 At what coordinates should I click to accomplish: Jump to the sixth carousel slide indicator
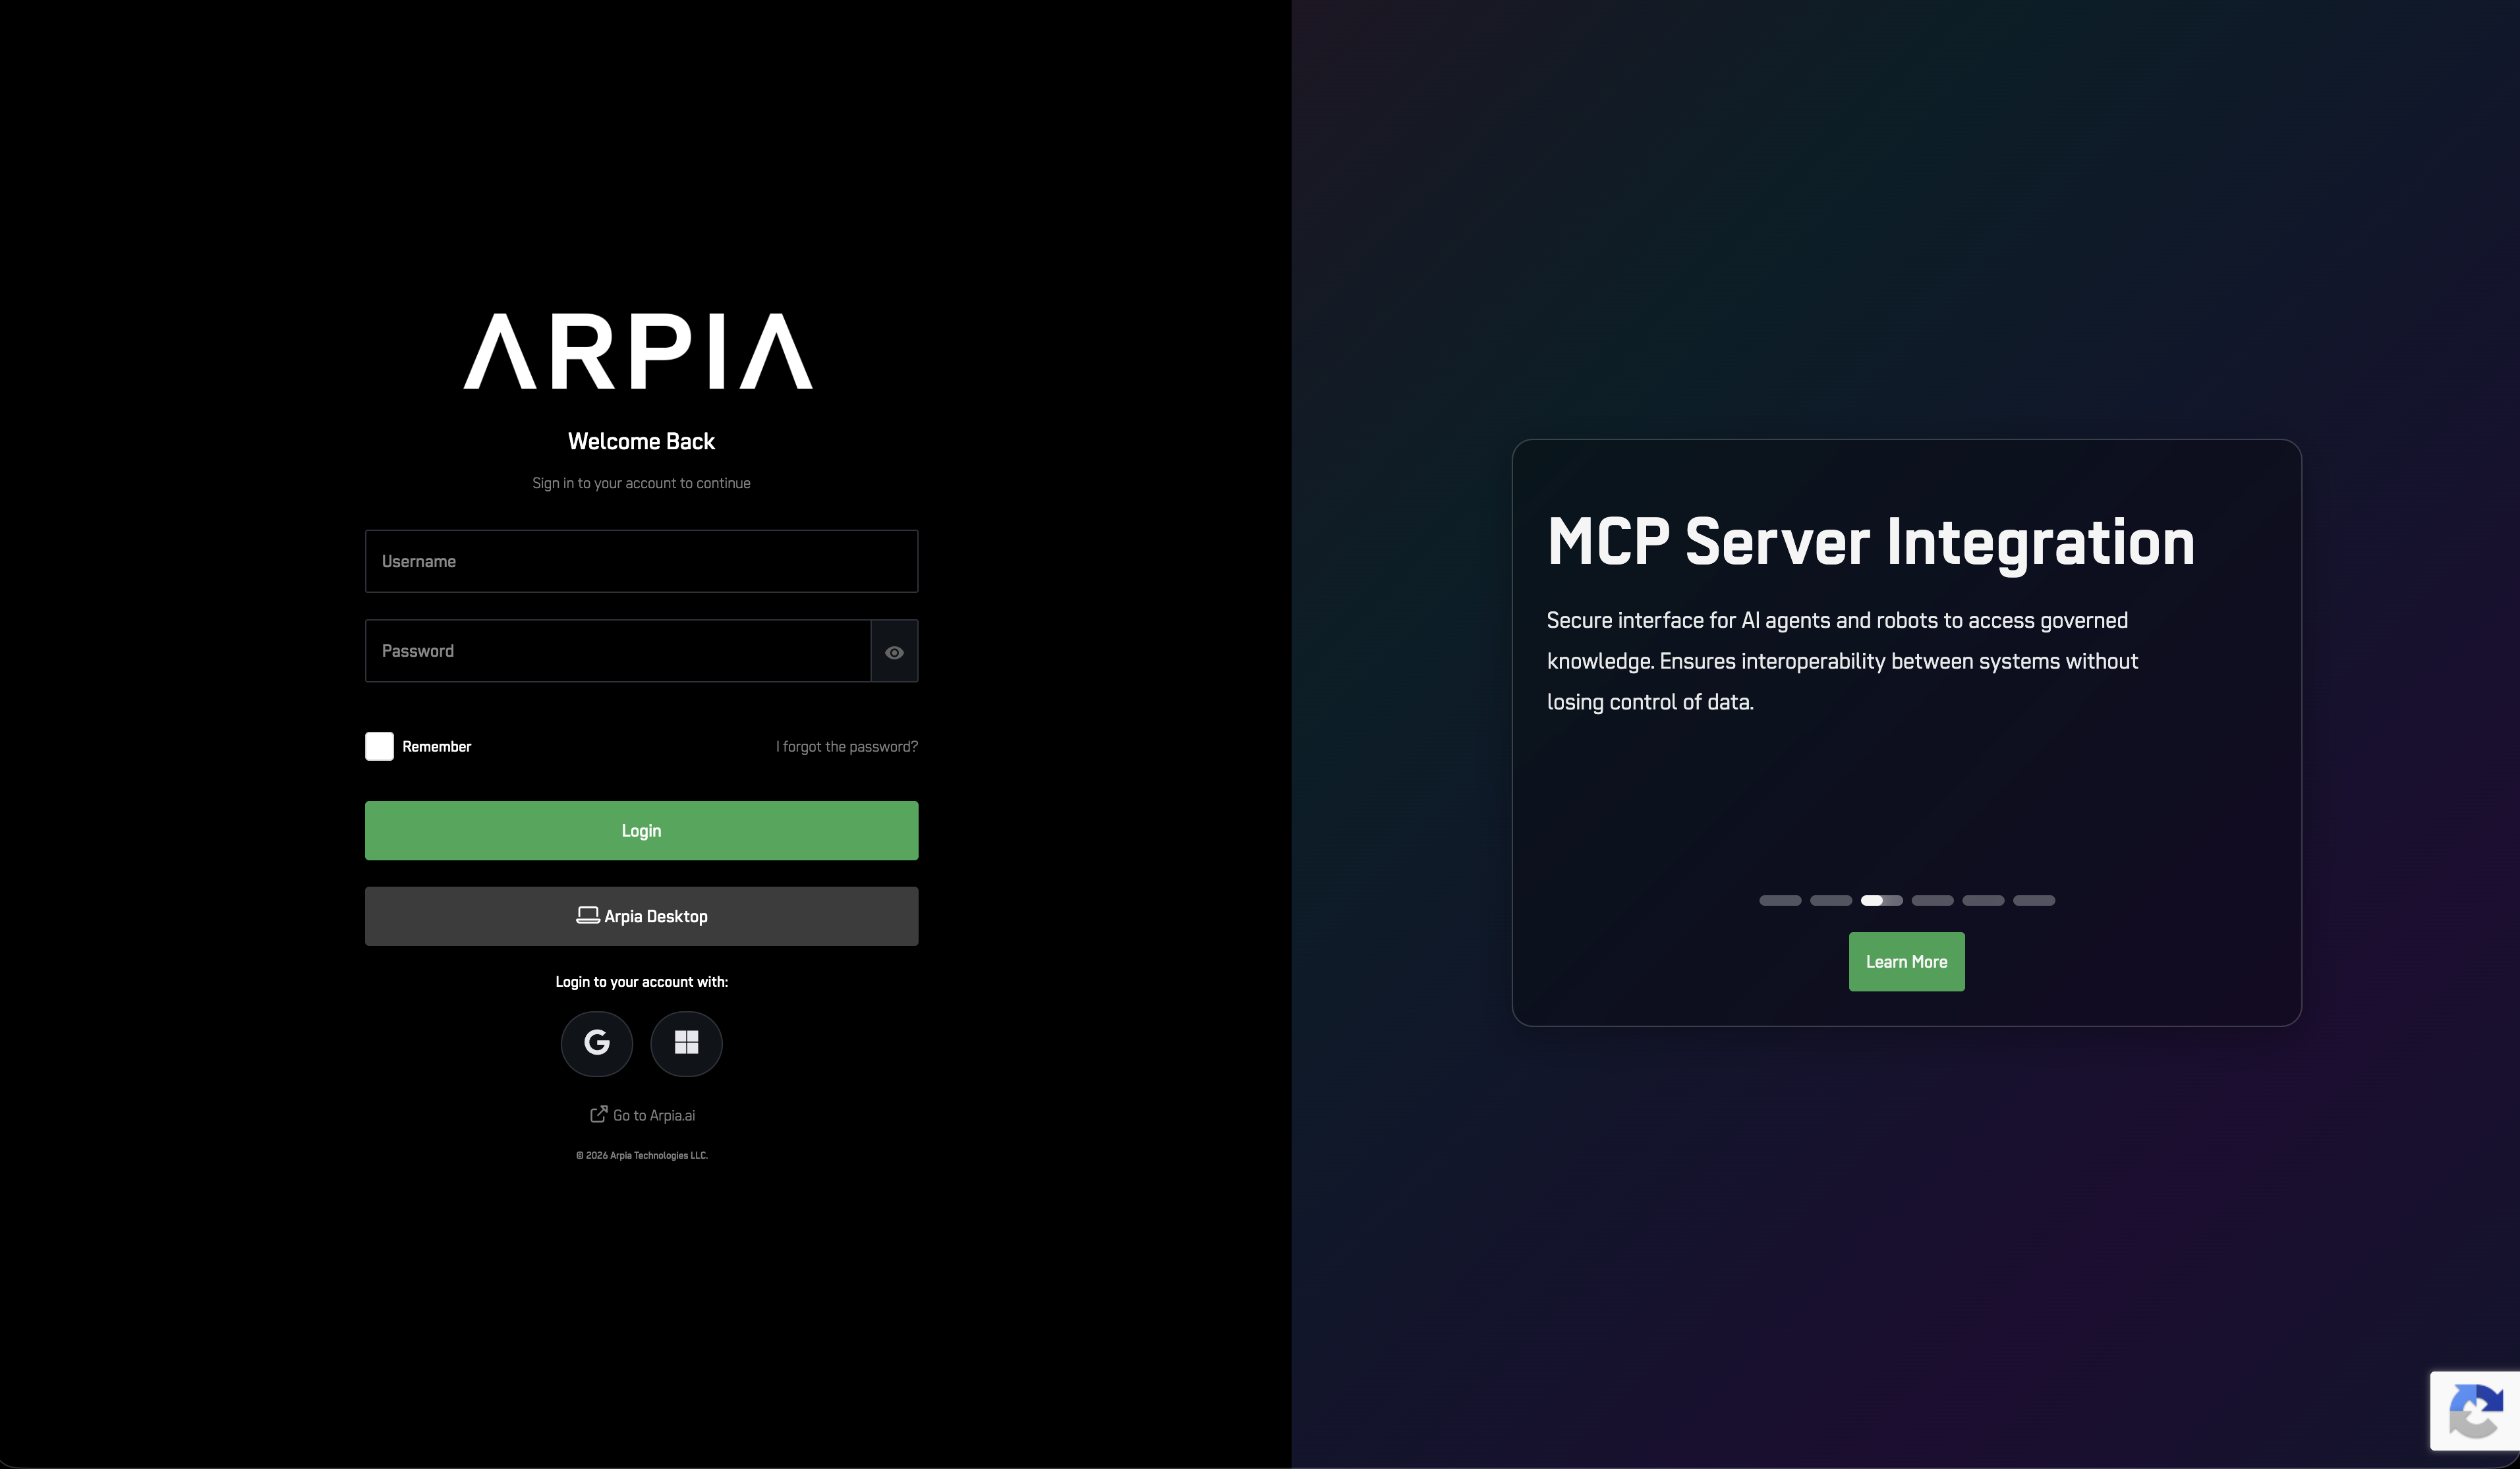2034,901
